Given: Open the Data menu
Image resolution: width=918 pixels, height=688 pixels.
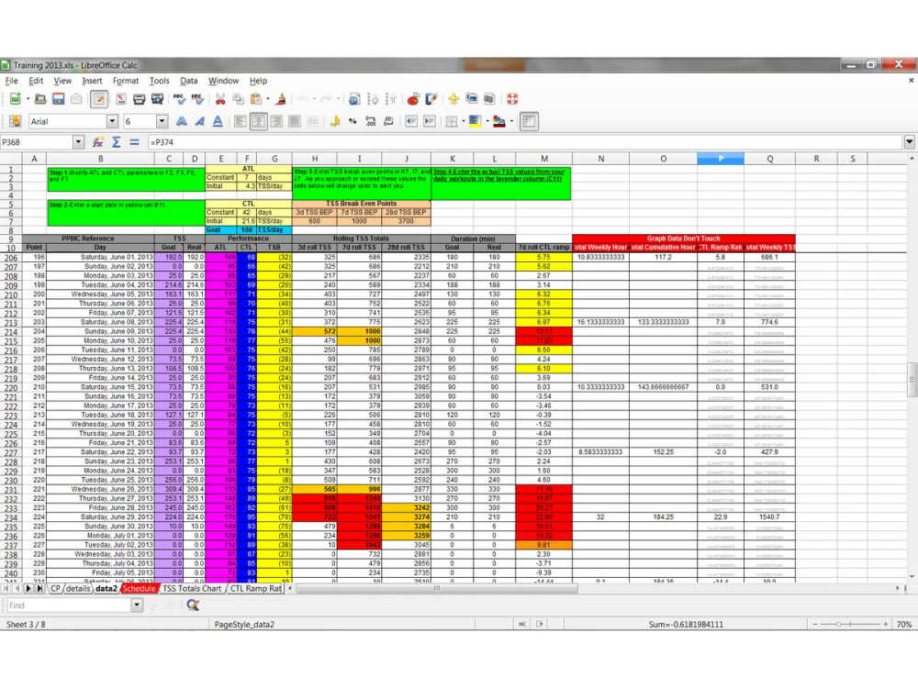Looking at the screenshot, I should click(x=188, y=81).
